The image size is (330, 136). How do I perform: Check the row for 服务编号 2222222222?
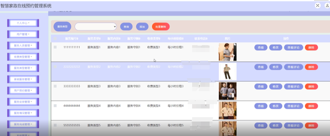(55, 67)
